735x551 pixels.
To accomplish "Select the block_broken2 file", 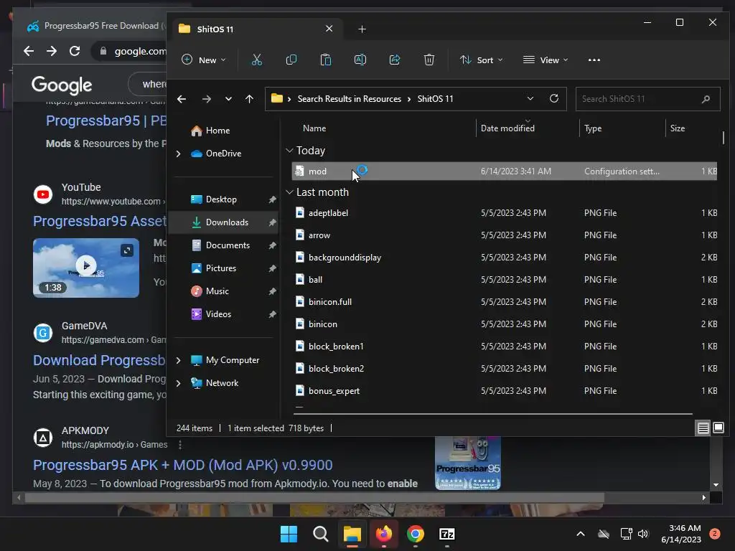I will pyautogui.click(x=505, y=368).
